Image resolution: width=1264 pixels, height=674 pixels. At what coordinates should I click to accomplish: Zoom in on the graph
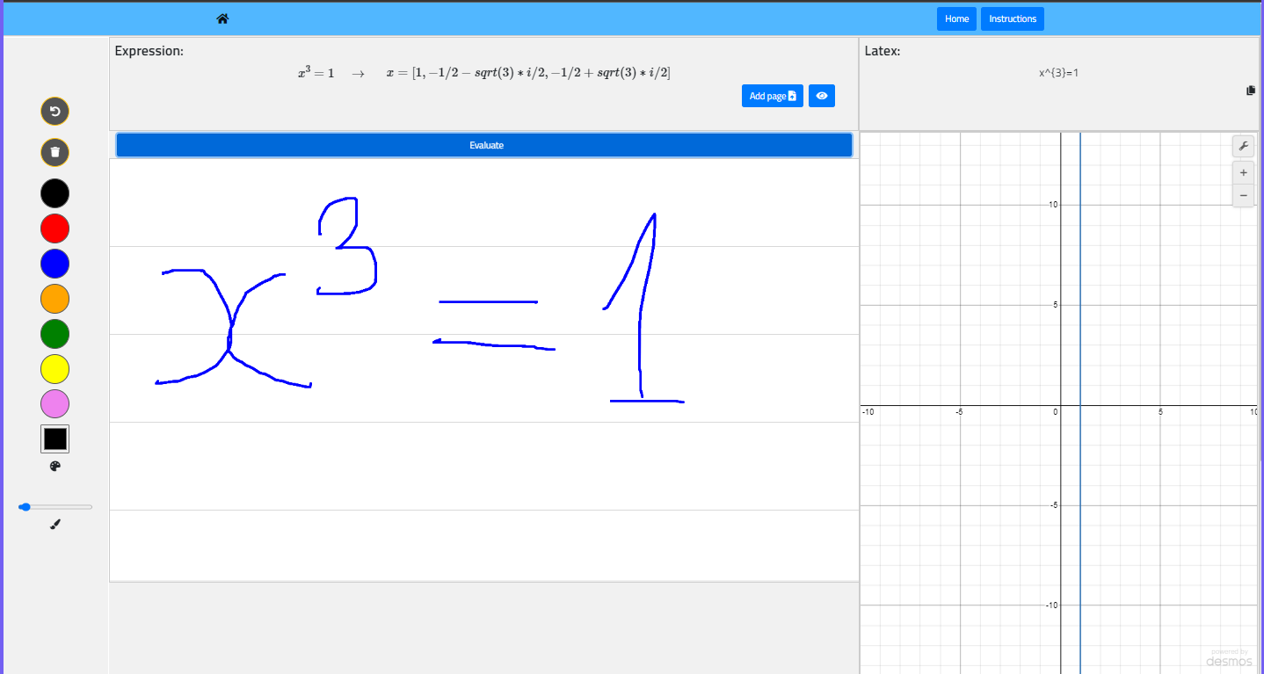1243,173
